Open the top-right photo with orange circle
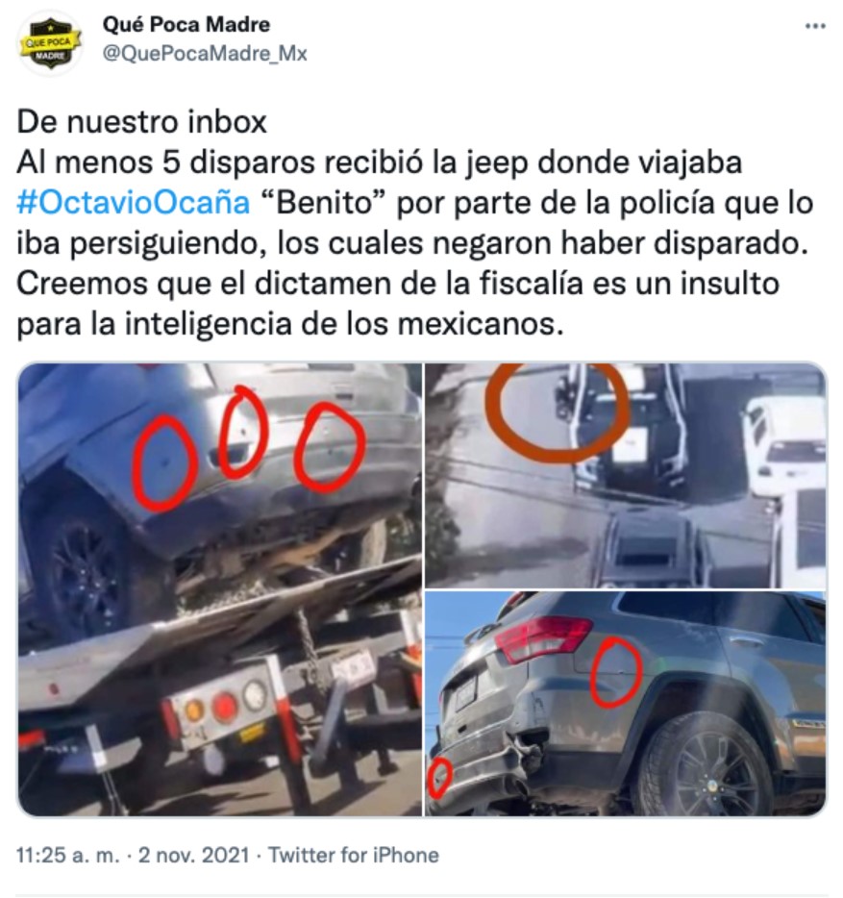 [x=626, y=475]
